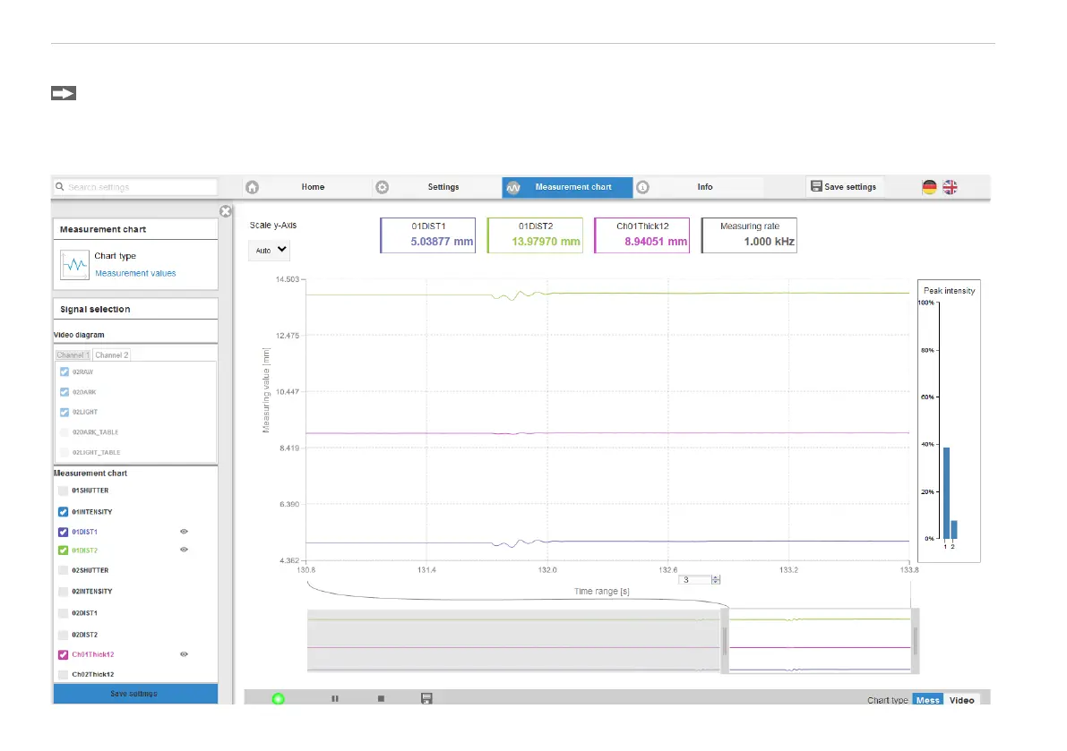
Task: Switch chart type to Mess
Action: tap(927, 700)
